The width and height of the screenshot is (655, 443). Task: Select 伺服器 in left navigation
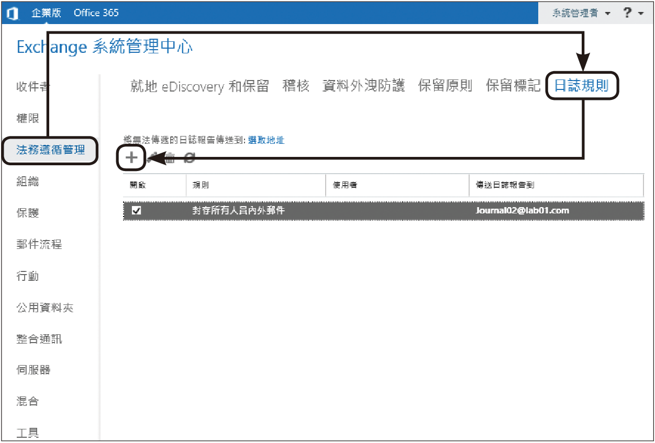coord(34,370)
